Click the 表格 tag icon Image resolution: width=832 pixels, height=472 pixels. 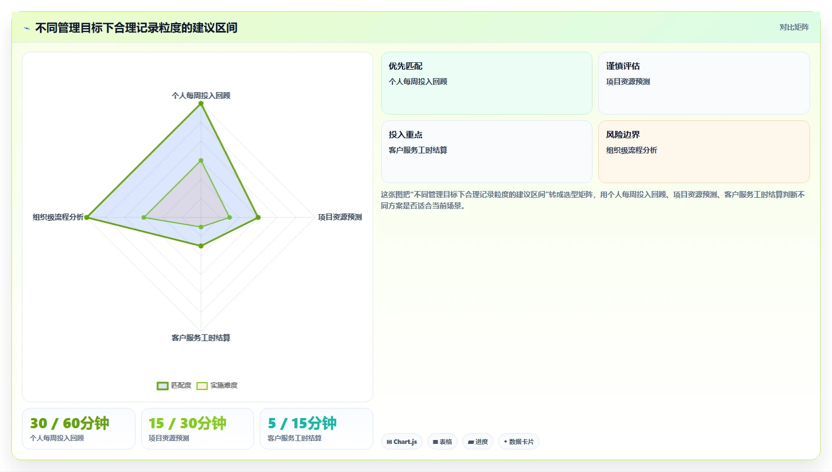[x=435, y=442]
